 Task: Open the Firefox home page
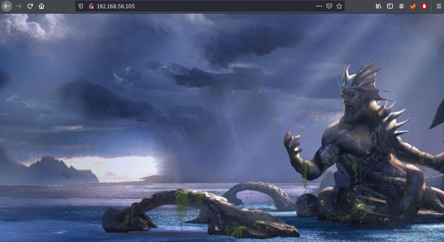tap(42, 6)
